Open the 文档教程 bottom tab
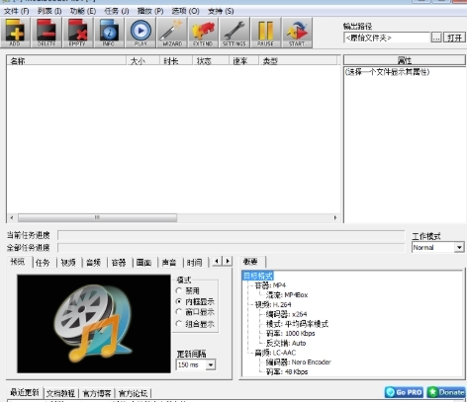The height and width of the screenshot is (402, 467). pyautogui.click(x=60, y=393)
